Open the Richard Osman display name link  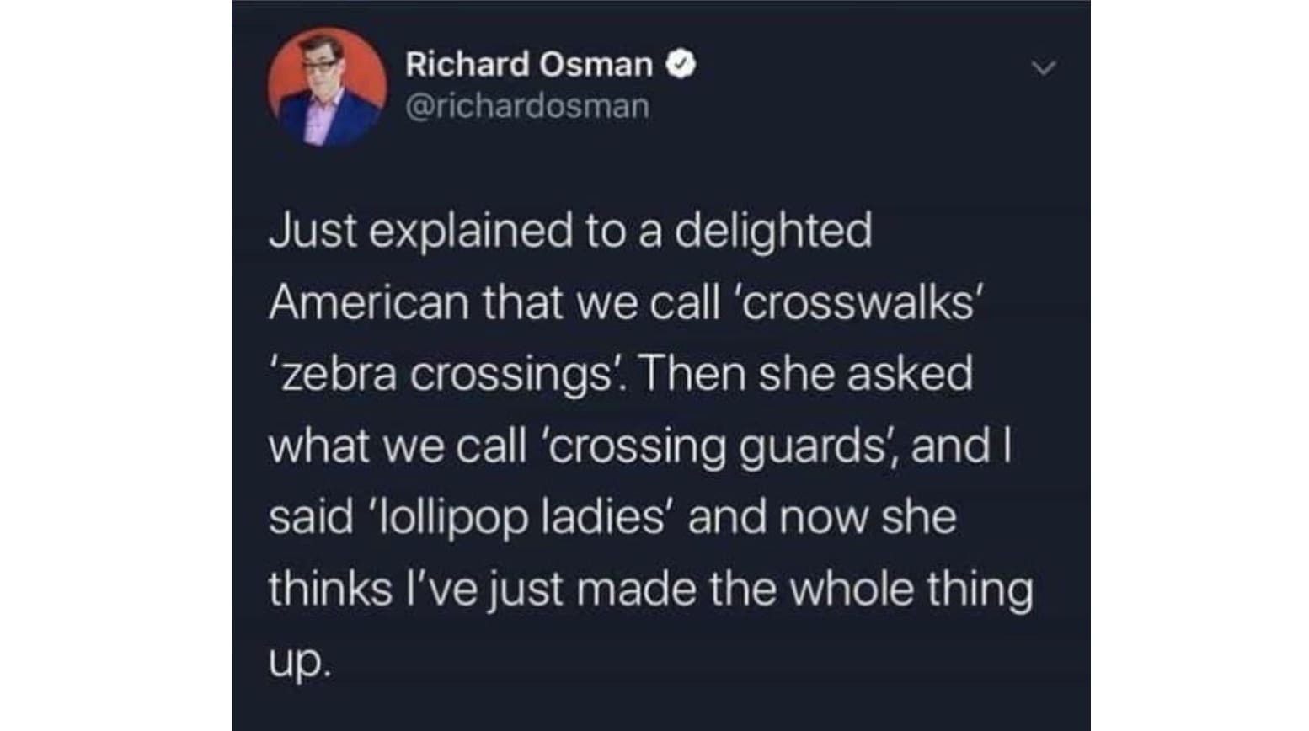[x=528, y=65]
